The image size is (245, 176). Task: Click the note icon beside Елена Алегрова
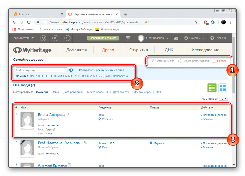point(67,114)
